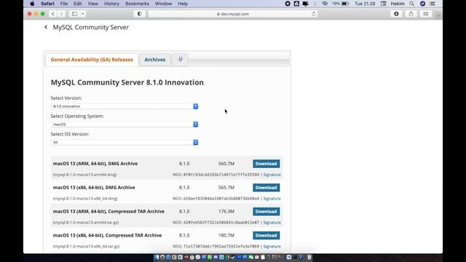The width and height of the screenshot is (466, 262).
Task: Open the Apple menu
Action: 32,4
